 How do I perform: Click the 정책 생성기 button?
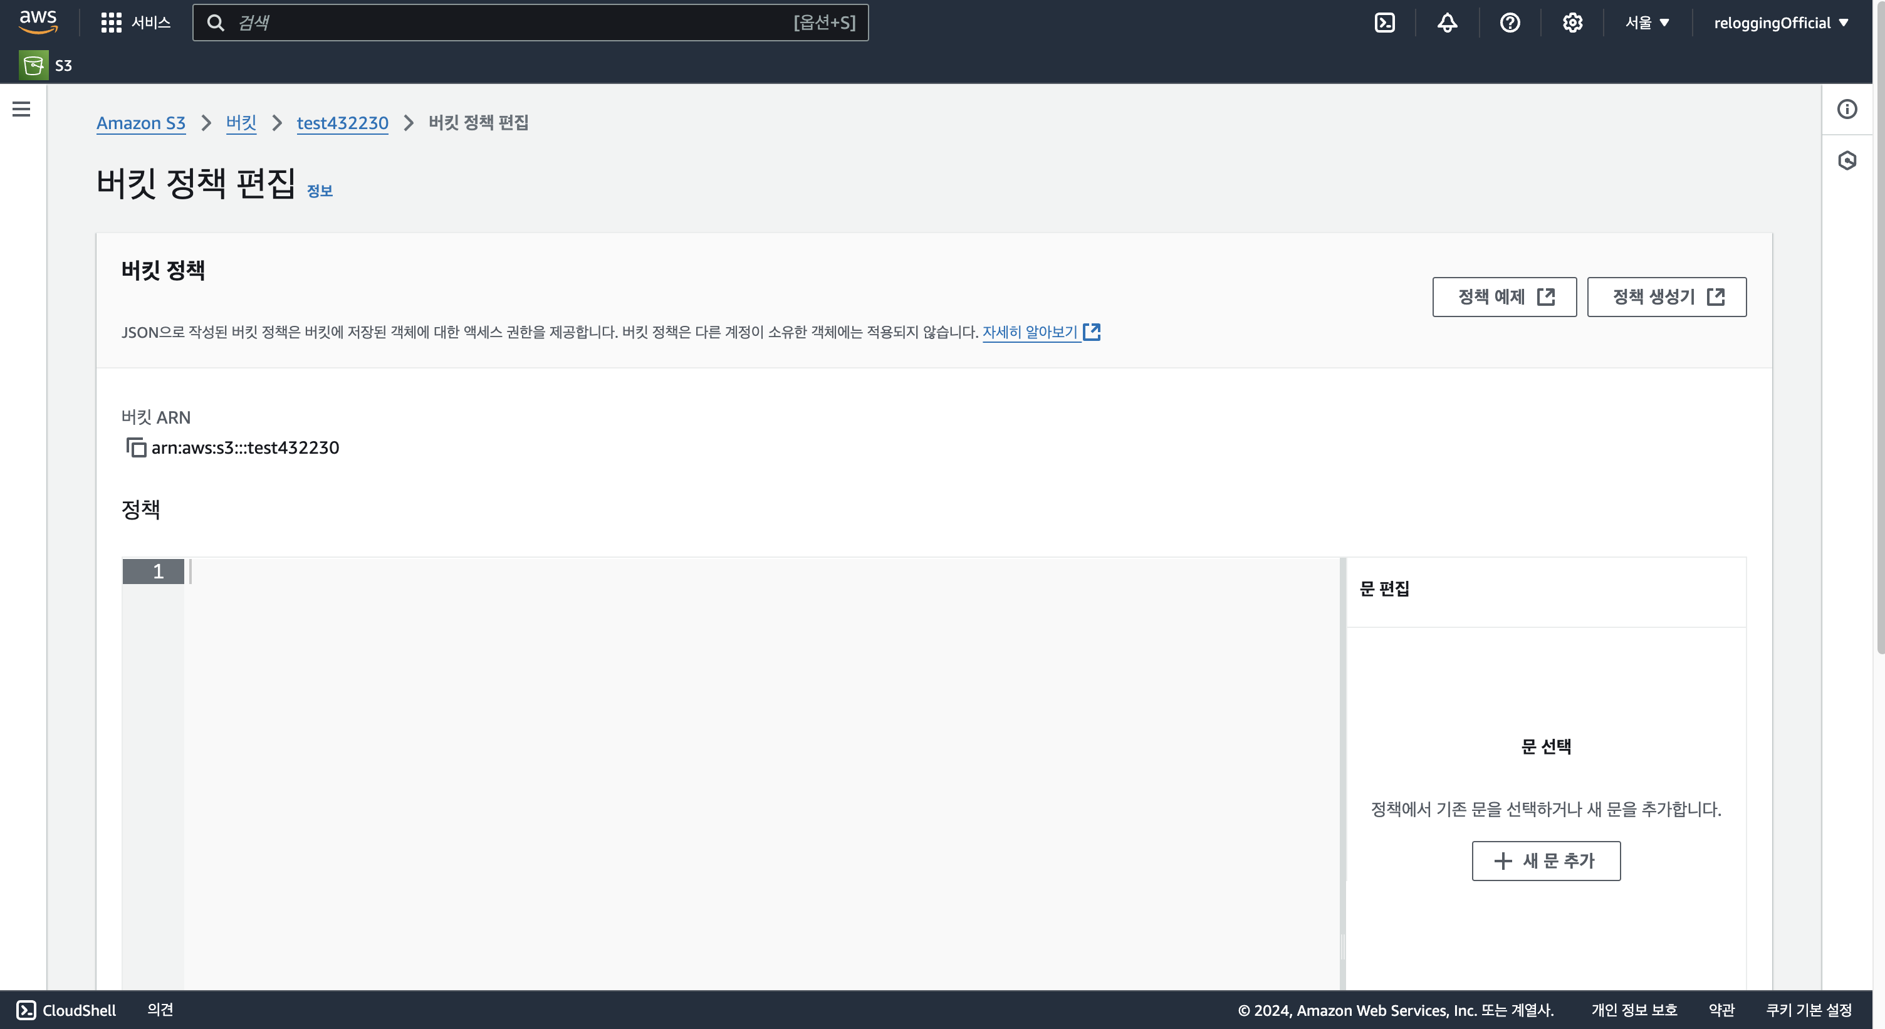tap(1666, 296)
